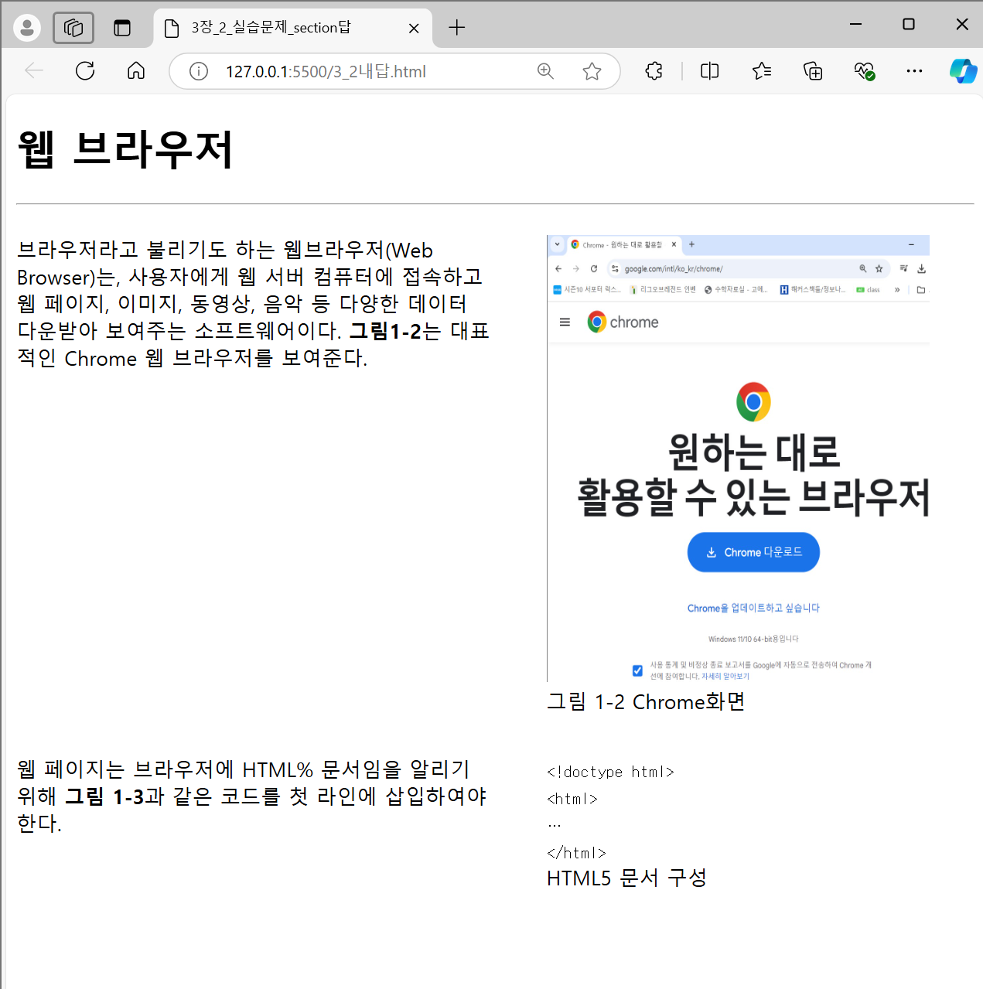983x989 pixels.
Task: Click the bold text 그림1-2
Action: 385,331
